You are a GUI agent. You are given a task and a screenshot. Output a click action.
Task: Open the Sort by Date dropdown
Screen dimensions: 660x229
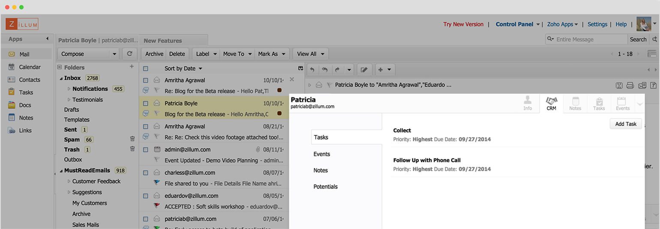tap(183, 68)
